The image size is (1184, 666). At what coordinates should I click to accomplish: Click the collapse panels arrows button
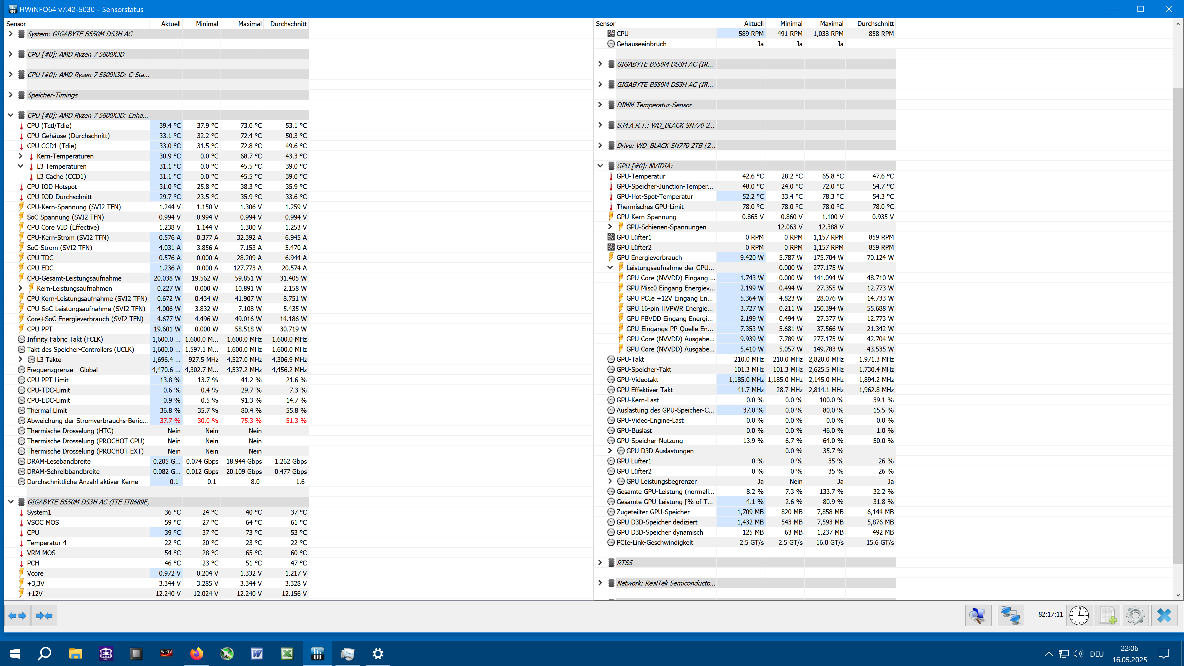[44, 615]
